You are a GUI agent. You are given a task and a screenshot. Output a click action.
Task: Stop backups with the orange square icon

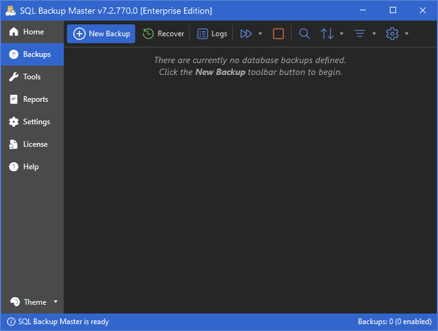(x=278, y=34)
